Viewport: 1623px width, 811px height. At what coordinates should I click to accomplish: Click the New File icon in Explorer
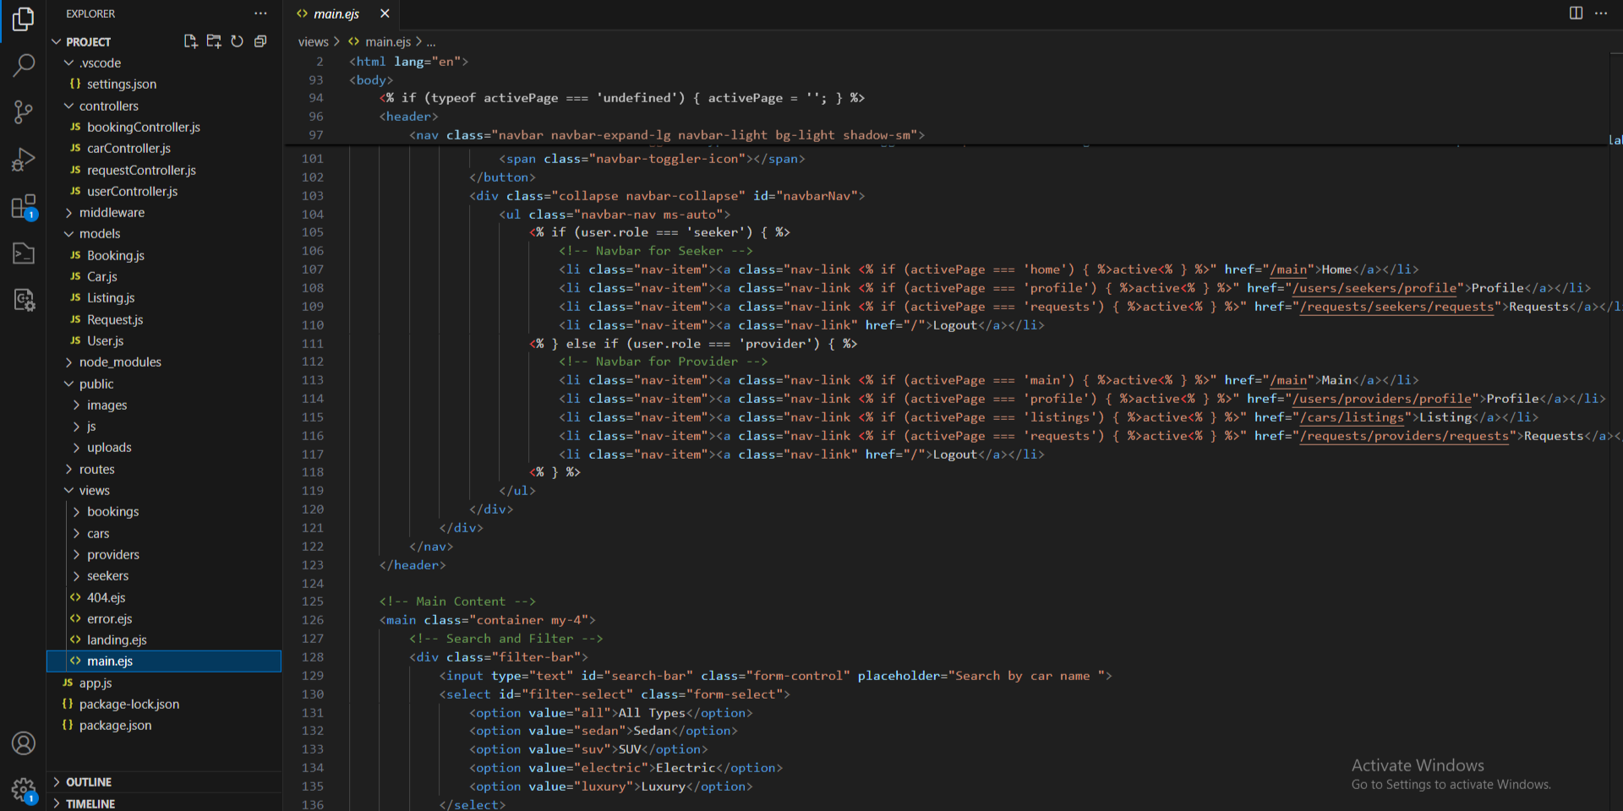(x=191, y=41)
